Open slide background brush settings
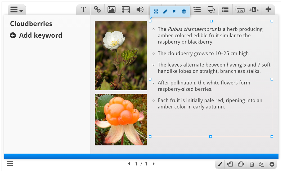The image size is (283, 171). 220,164
